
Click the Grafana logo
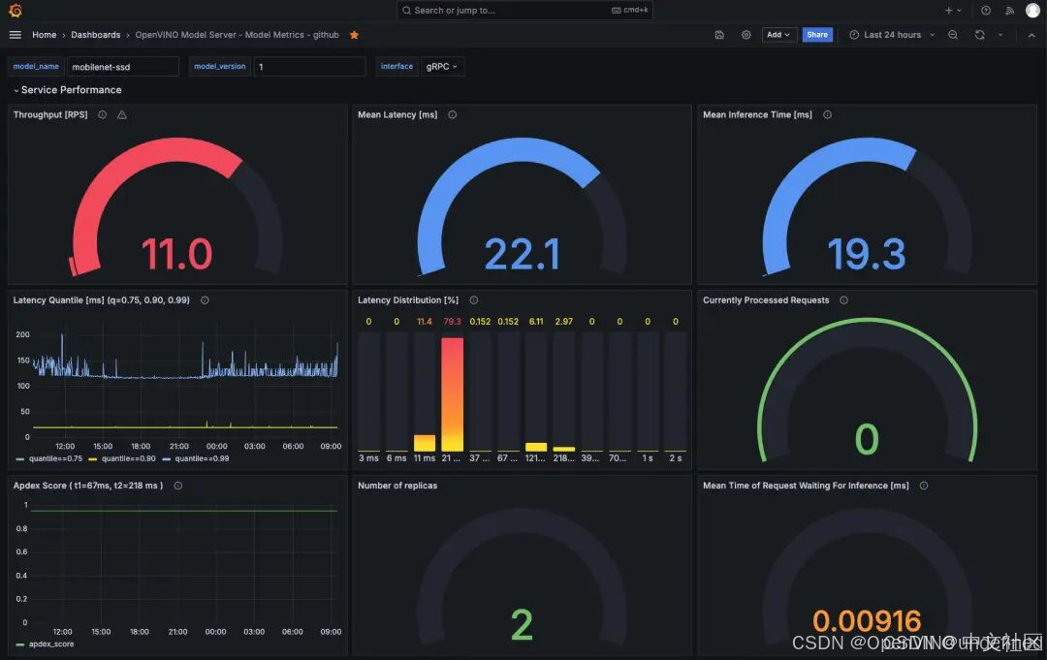15,10
